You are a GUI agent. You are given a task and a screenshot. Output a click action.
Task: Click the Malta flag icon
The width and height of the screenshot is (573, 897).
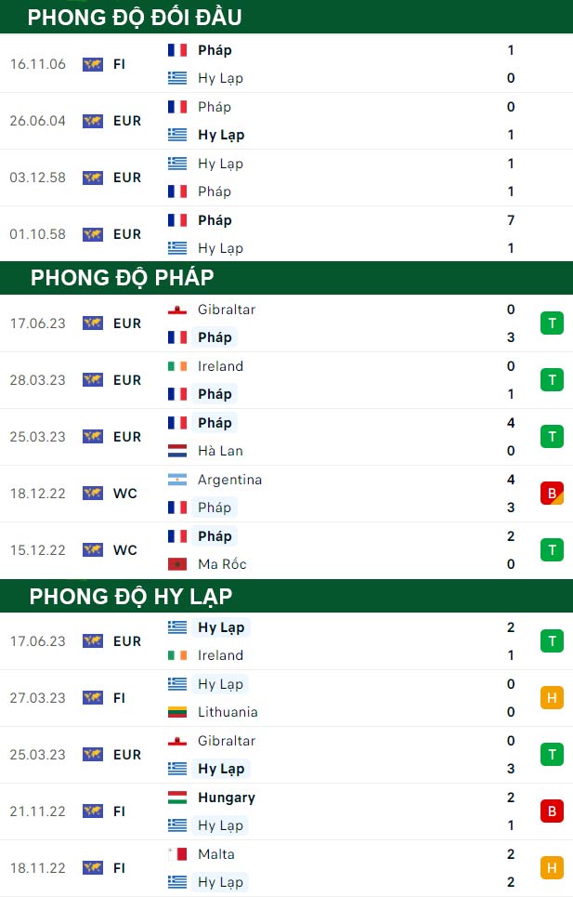click(177, 853)
